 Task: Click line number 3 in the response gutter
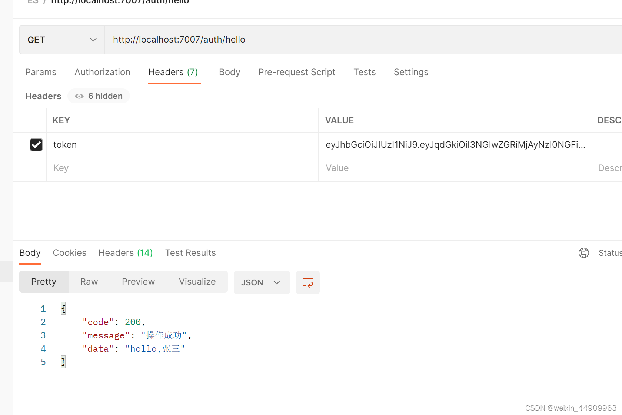(x=43, y=335)
